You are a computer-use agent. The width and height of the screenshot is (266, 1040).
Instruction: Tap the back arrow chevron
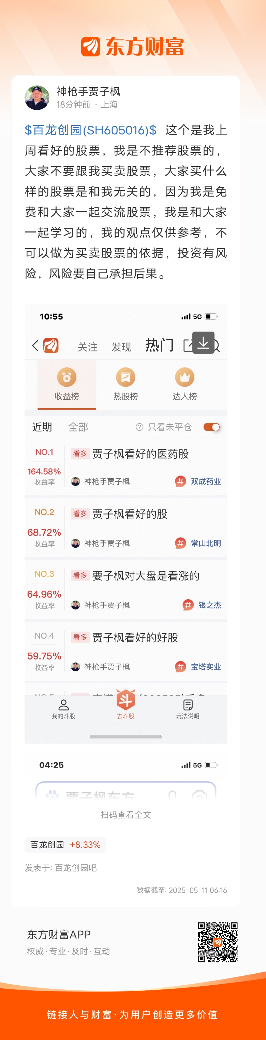click(35, 345)
